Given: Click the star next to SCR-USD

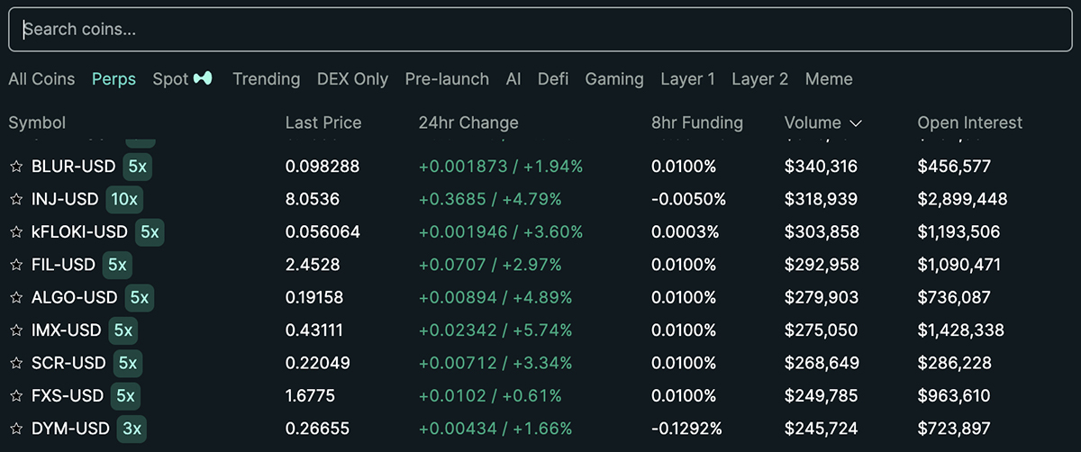Looking at the screenshot, I should pyautogui.click(x=15, y=363).
